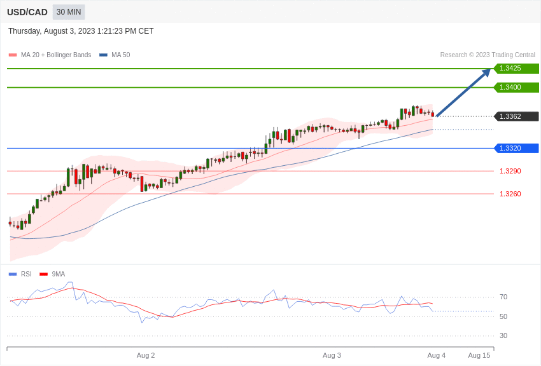Click the Aug 2 date label
Viewport: 541px width, 366px height.
146,355
